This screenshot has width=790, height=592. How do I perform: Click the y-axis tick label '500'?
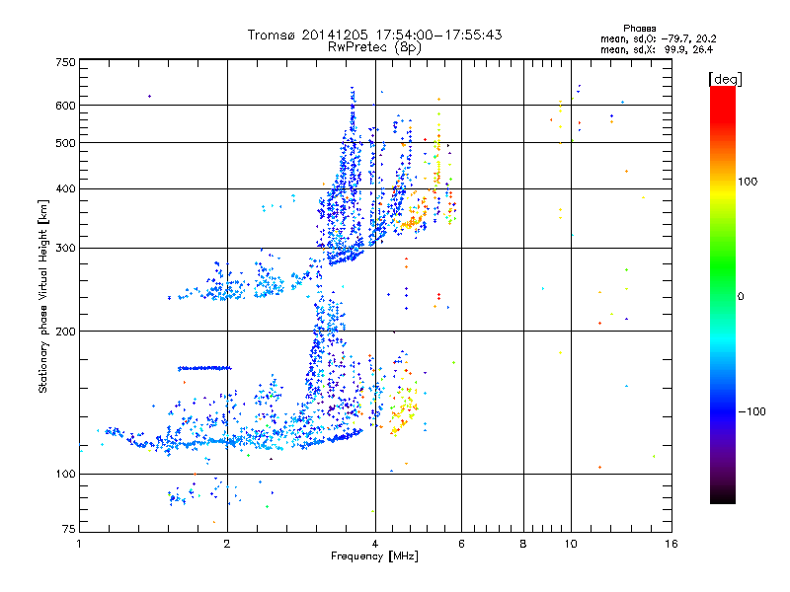coord(65,143)
